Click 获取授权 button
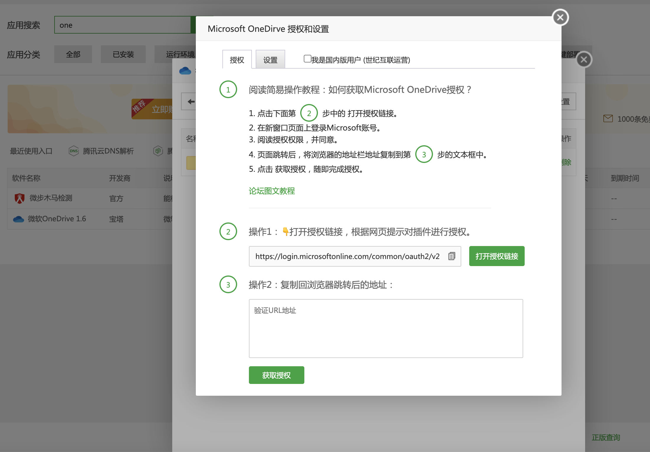The width and height of the screenshot is (650, 452). 276,375
